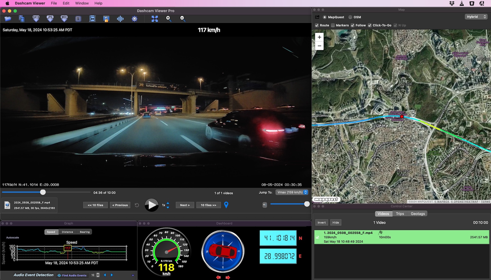Decrease playback speed with down arrow

coord(168,208)
